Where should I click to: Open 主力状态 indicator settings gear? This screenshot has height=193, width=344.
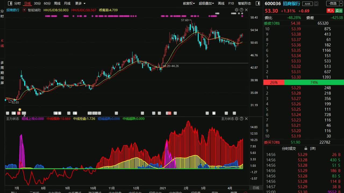236,118
